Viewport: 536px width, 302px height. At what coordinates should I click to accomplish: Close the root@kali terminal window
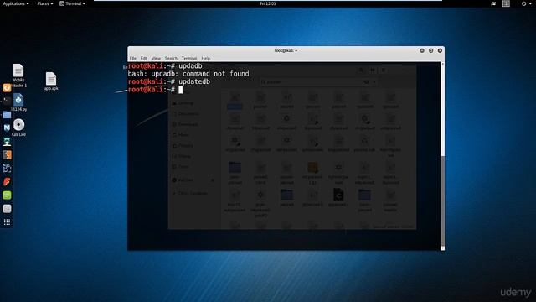pyautogui.click(x=440, y=50)
